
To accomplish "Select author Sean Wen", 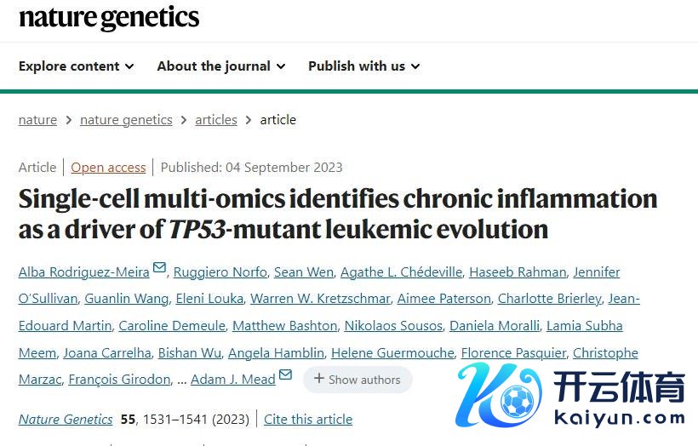I will (302, 272).
